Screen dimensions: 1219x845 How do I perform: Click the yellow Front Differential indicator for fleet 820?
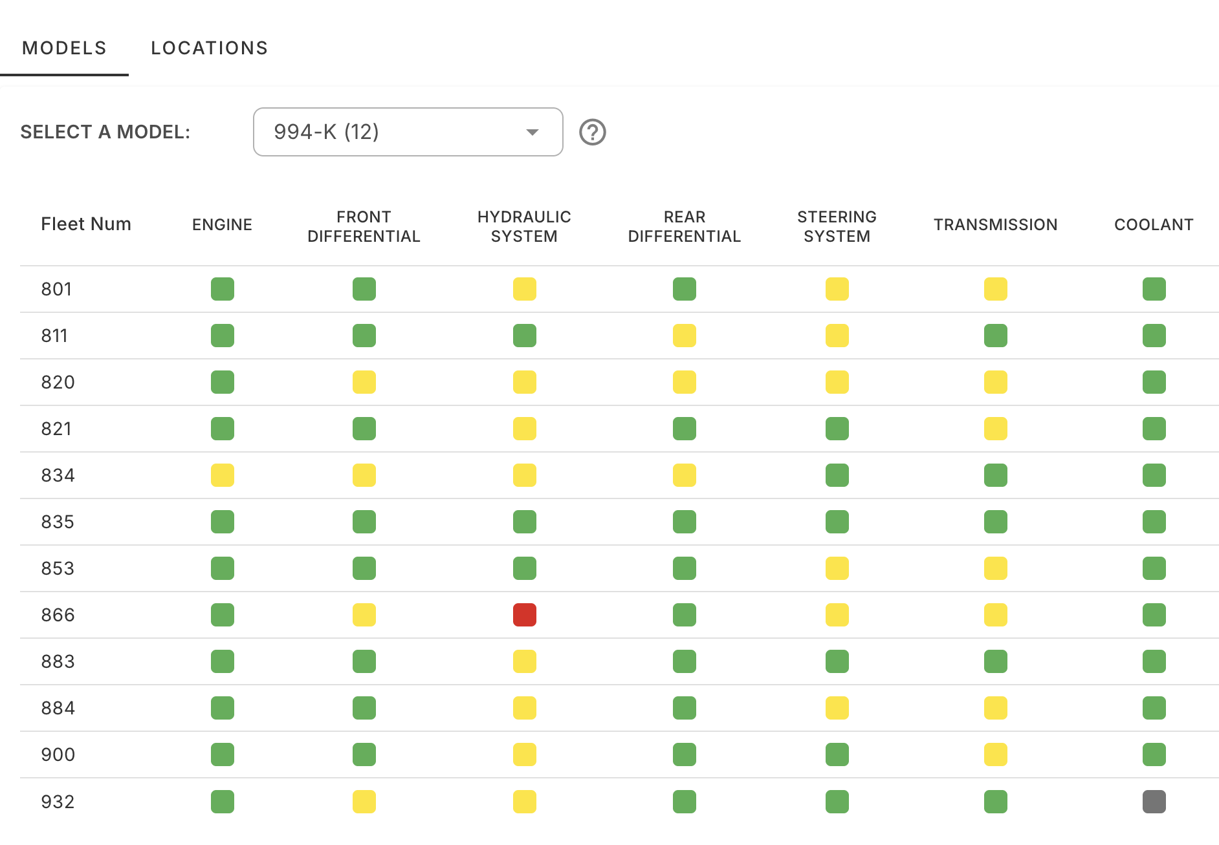click(x=365, y=382)
